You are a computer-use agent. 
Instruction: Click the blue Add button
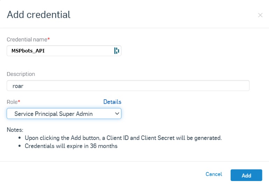click(246, 175)
